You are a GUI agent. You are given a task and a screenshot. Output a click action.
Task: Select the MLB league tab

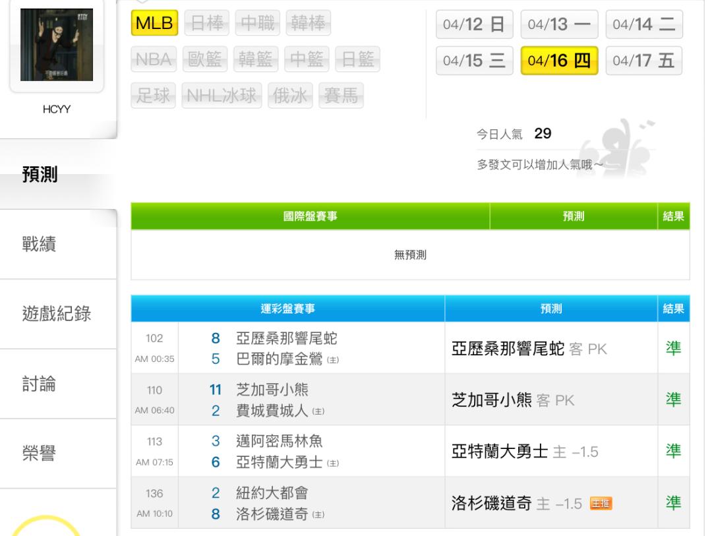156,24
